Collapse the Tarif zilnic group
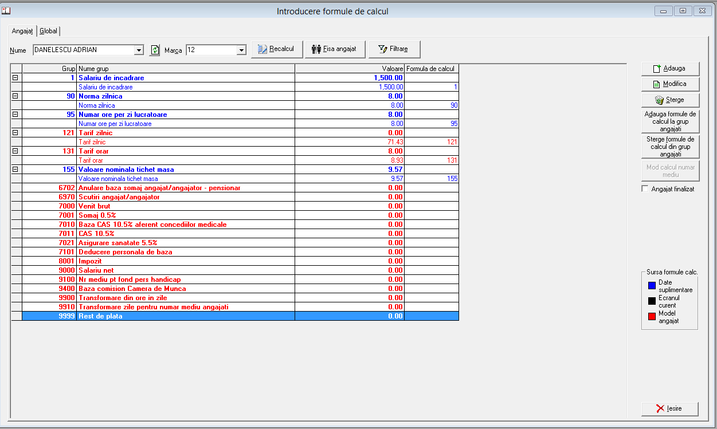The width and height of the screenshot is (717, 429). (15, 133)
